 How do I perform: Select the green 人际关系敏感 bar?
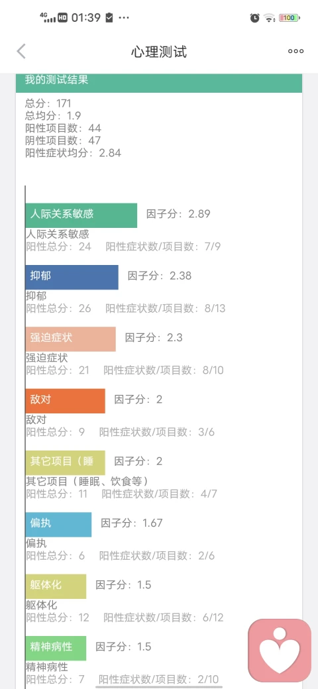point(81,215)
